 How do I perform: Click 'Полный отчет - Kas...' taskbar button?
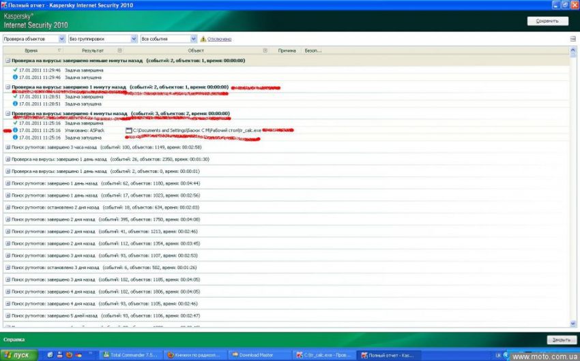point(388,355)
